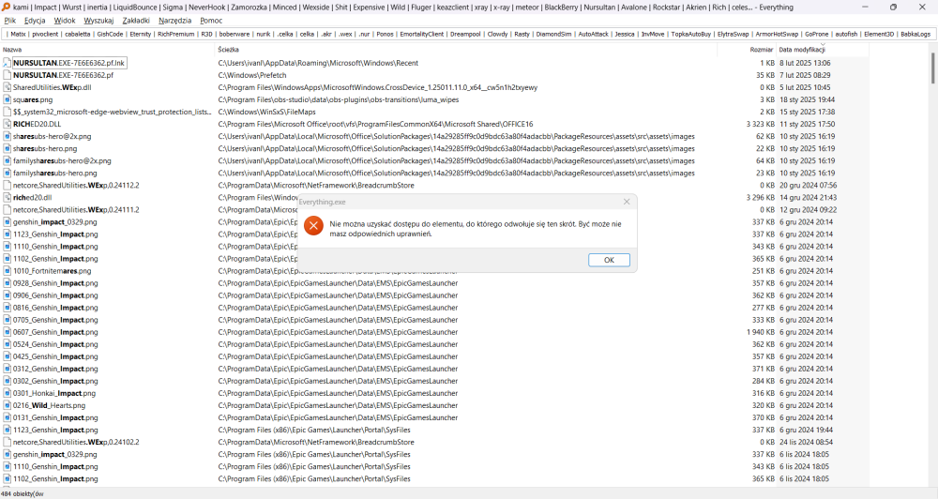Screen dimensions: 938x499
Task: Click the image icon of sharesubs-hero@2x.png
Action: [x=8, y=136]
